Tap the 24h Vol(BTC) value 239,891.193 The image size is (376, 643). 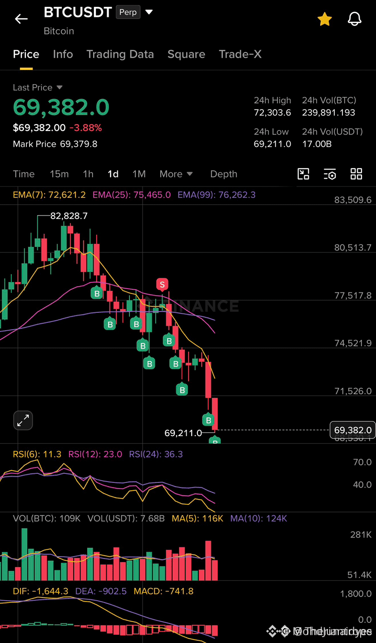pyautogui.click(x=329, y=112)
